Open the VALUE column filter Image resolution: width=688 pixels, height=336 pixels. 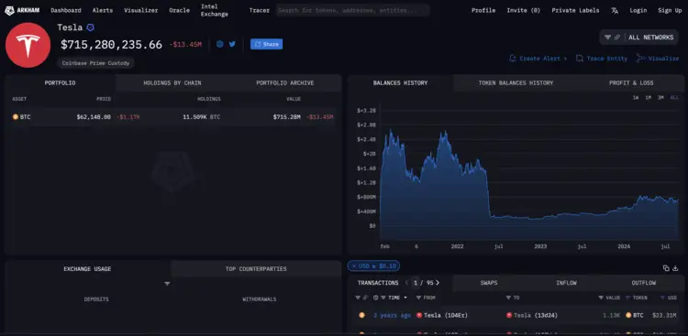point(601,298)
